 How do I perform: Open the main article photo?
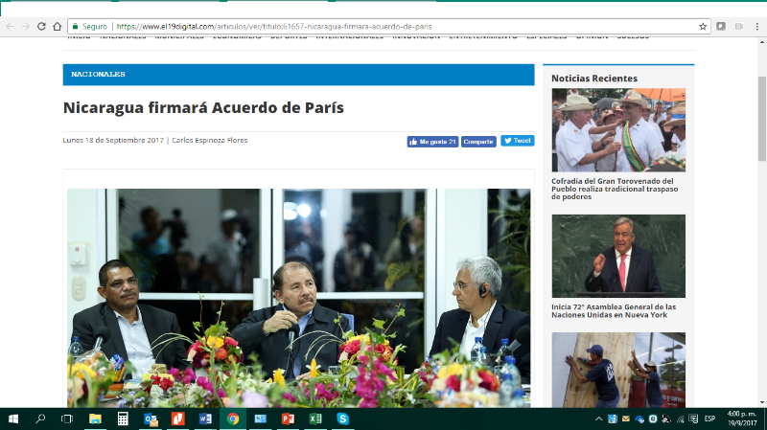tap(298, 298)
